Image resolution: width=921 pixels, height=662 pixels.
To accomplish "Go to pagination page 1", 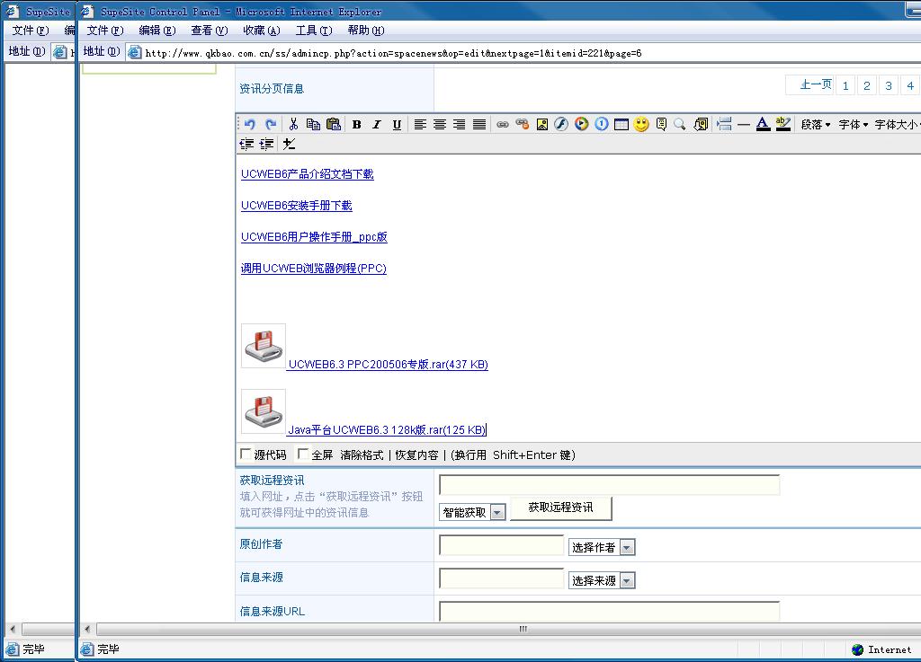I will click(x=845, y=85).
